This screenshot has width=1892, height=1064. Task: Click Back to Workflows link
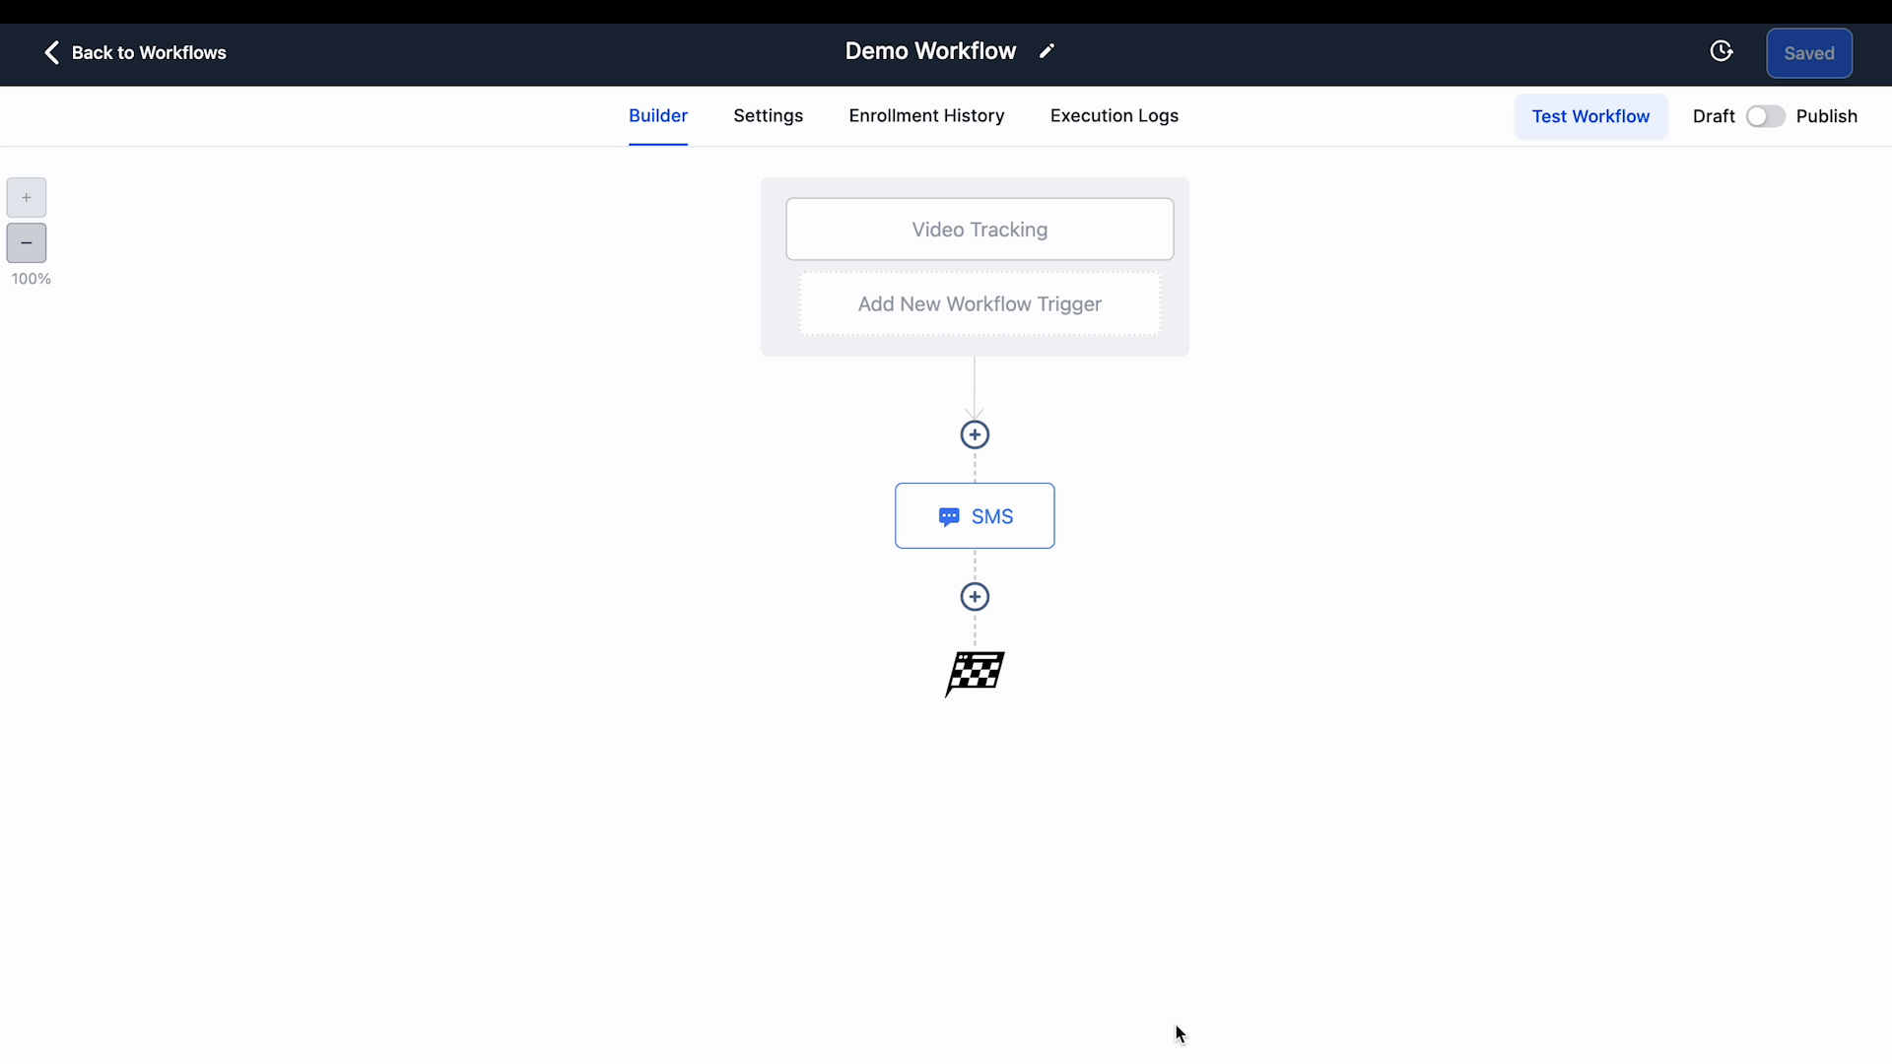click(x=149, y=53)
